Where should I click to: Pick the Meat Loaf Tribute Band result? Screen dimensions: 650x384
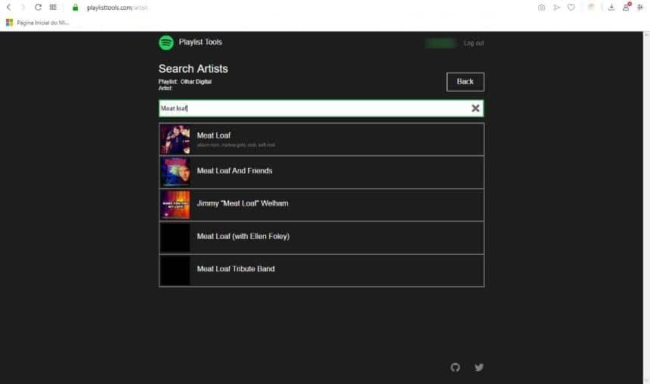(321, 271)
